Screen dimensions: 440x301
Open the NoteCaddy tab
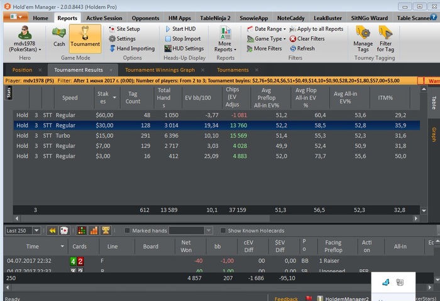coord(290,18)
